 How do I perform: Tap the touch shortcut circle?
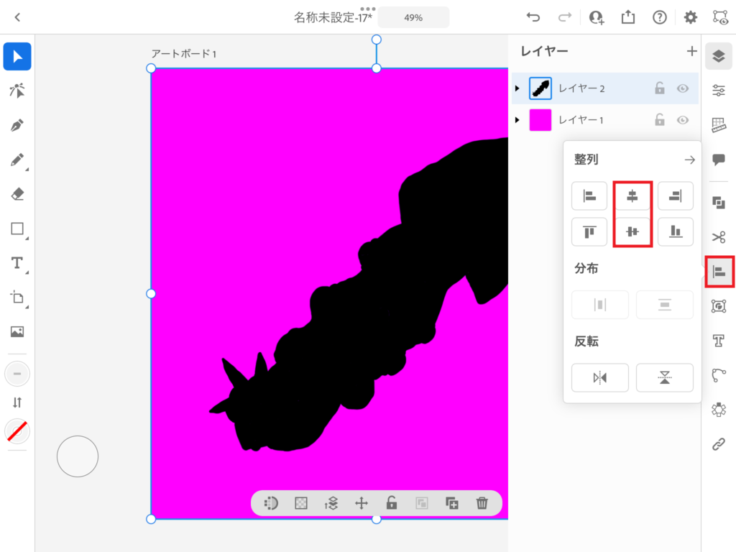78,456
